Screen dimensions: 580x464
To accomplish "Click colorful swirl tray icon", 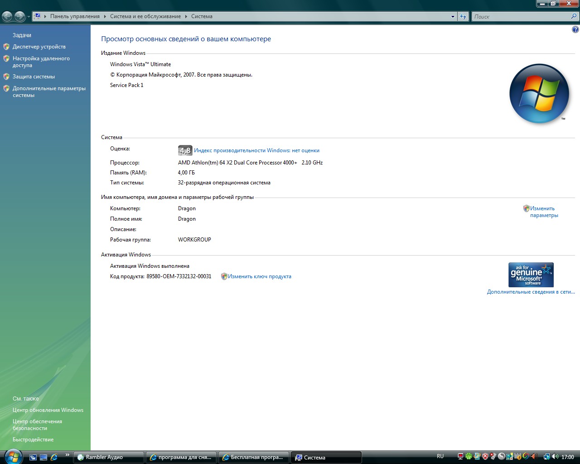I will 526,457.
